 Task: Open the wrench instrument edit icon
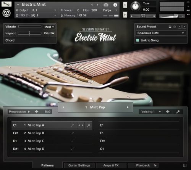(x=6, y=4)
